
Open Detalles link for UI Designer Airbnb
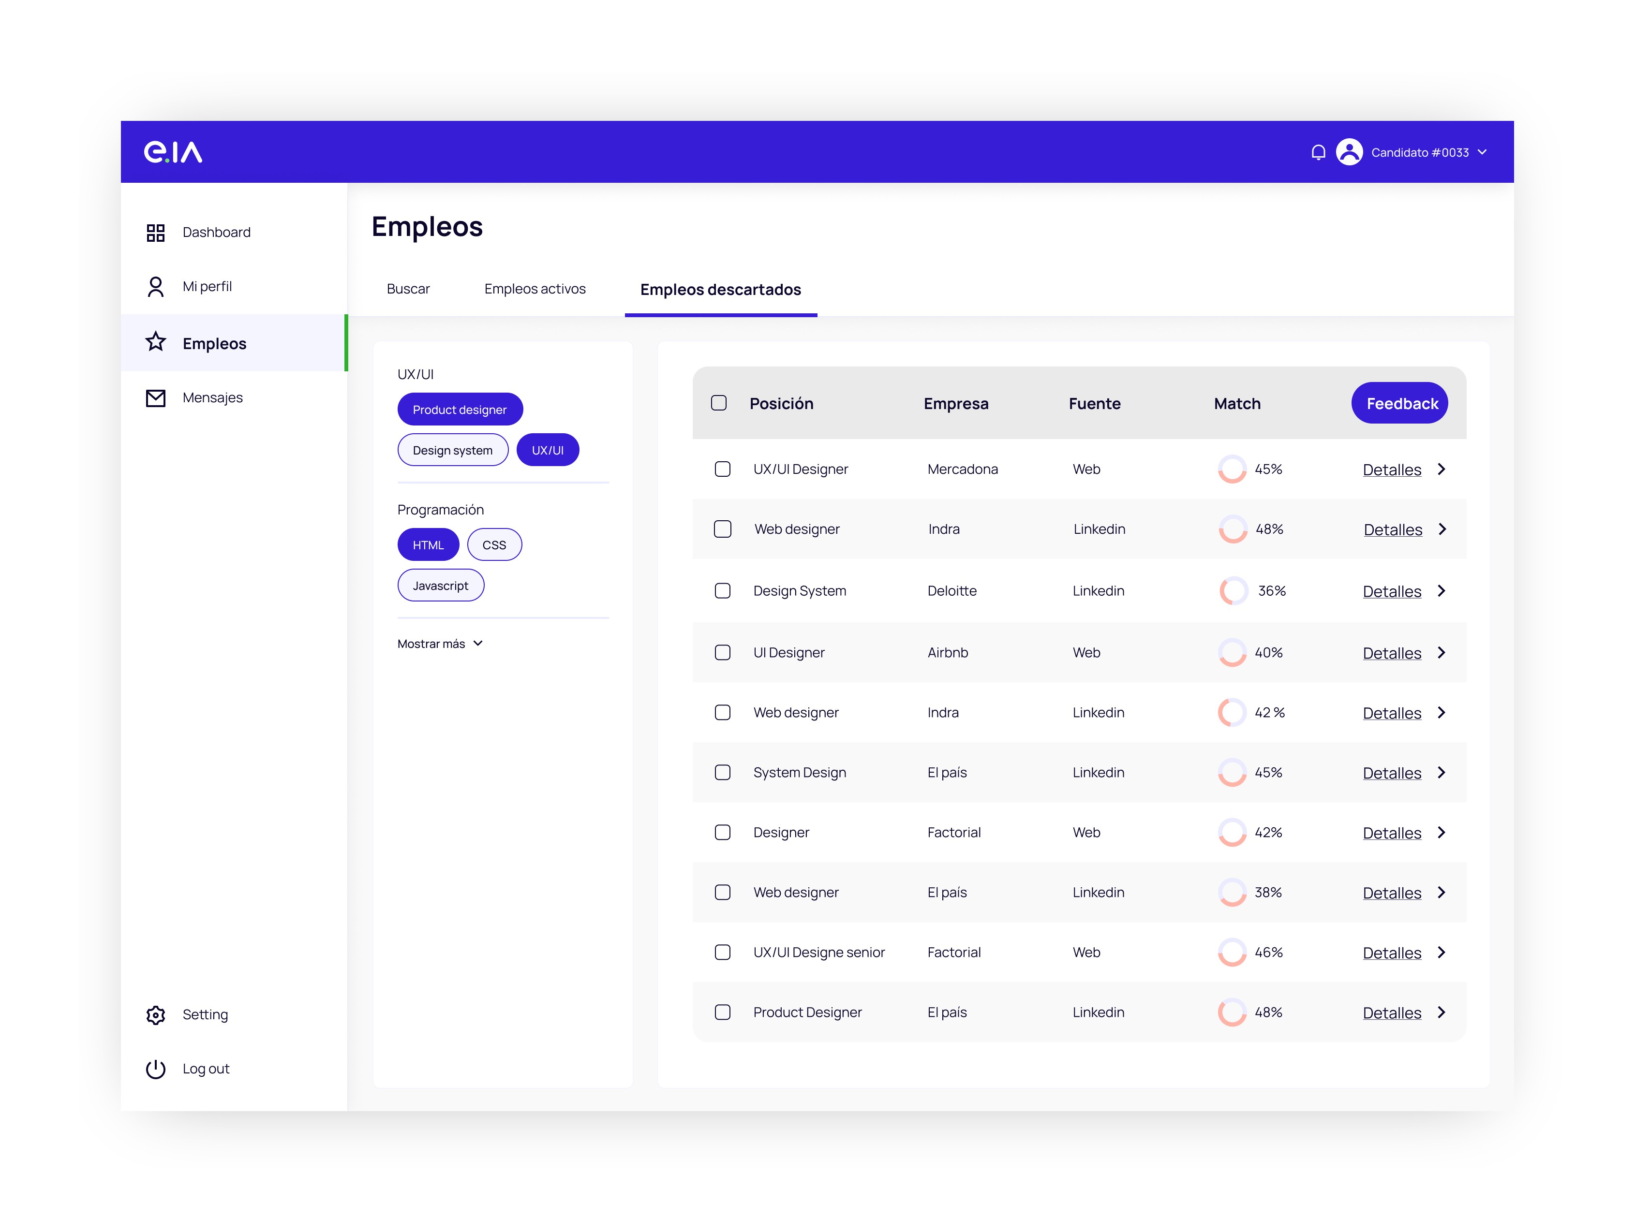point(1392,653)
